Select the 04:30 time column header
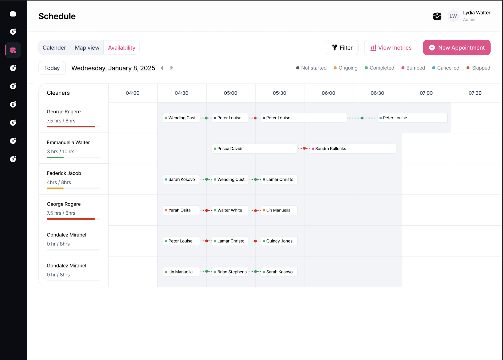The image size is (503, 360). 181,93
